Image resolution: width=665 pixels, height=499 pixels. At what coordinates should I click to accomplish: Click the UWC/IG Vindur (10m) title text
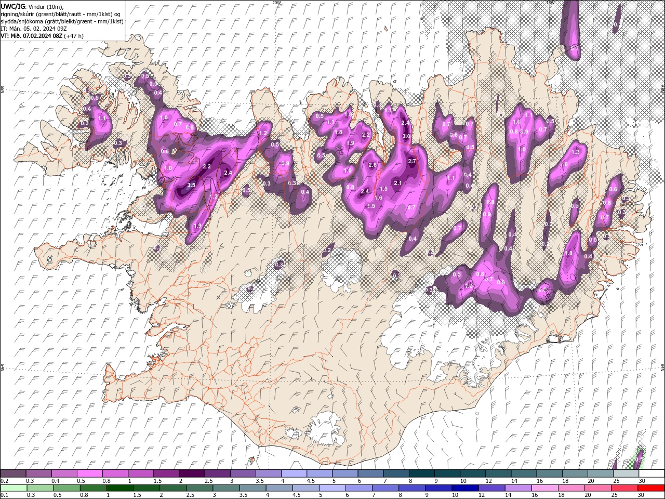point(32,6)
